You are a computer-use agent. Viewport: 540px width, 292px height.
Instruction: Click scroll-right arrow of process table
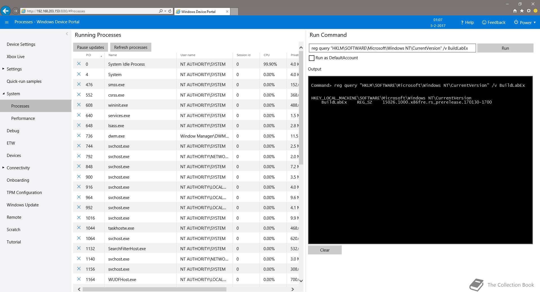pyautogui.click(x=292, y=289)
